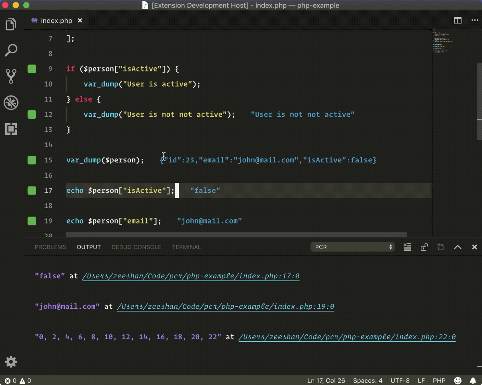Open the Manage gear menu
Screen dimensions: 482x385
pos(11,362)
